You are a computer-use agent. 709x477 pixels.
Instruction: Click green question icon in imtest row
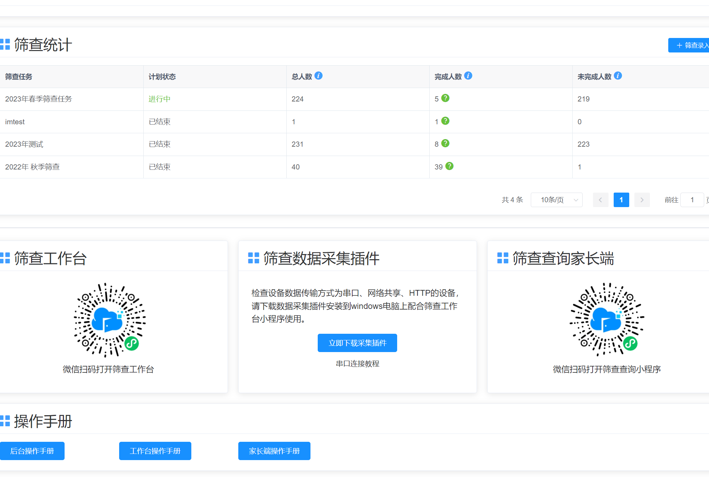[445, 121]
